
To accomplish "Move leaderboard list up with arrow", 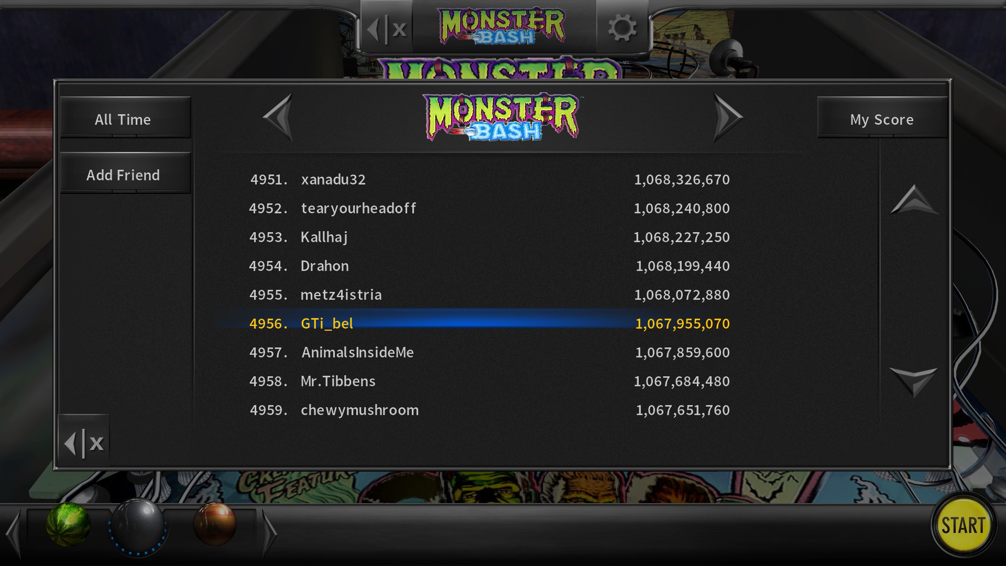I will 914,200.
